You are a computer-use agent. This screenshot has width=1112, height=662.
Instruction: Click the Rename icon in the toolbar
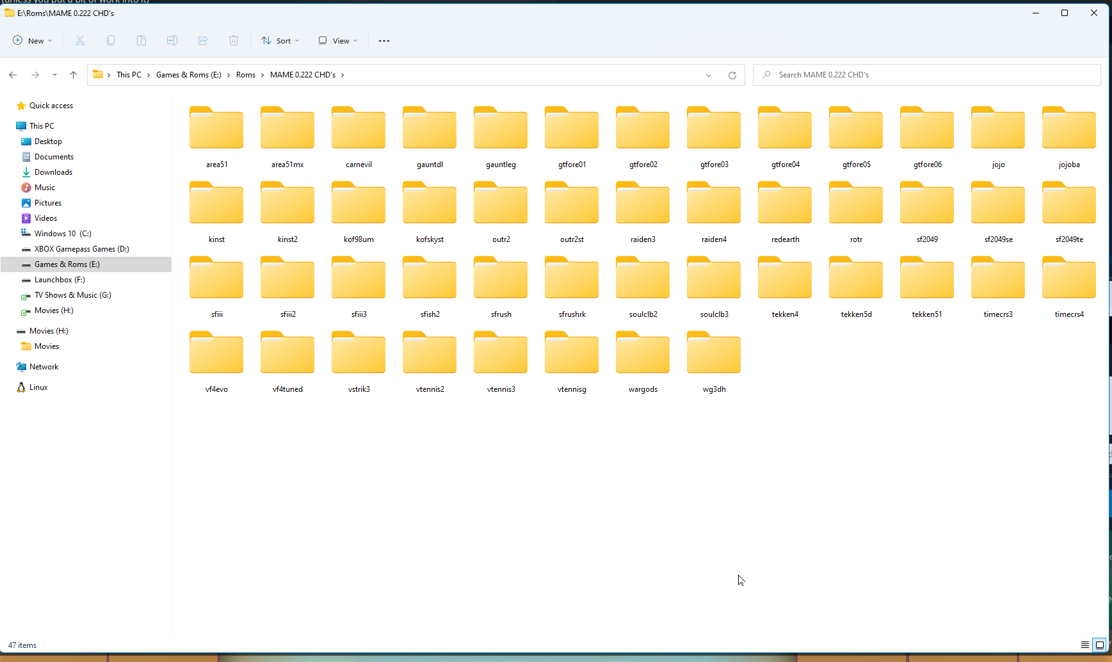(172, 40)
